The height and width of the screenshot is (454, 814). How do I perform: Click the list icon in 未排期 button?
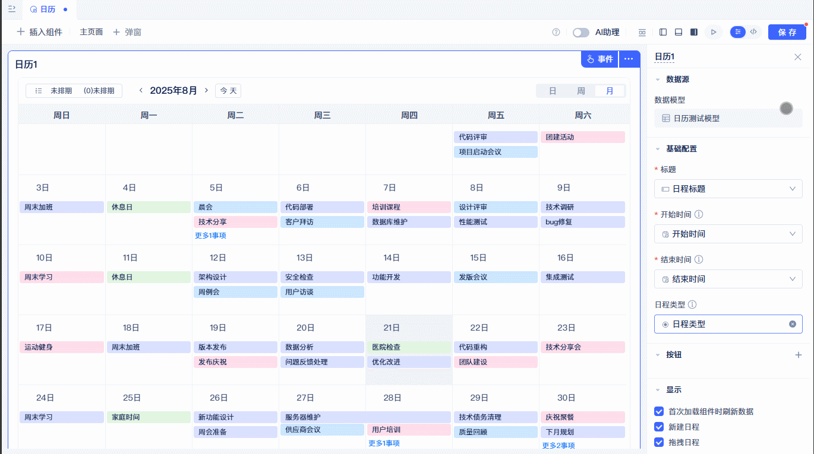pos(39,91)
